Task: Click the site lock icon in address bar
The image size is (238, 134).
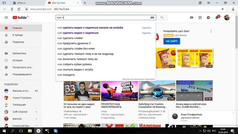Action: click(x=26, y=9)
